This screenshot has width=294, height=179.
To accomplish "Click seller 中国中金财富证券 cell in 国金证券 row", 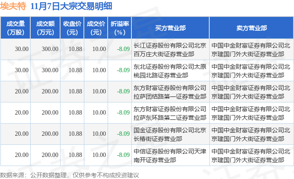I will (x=251, y=134).
